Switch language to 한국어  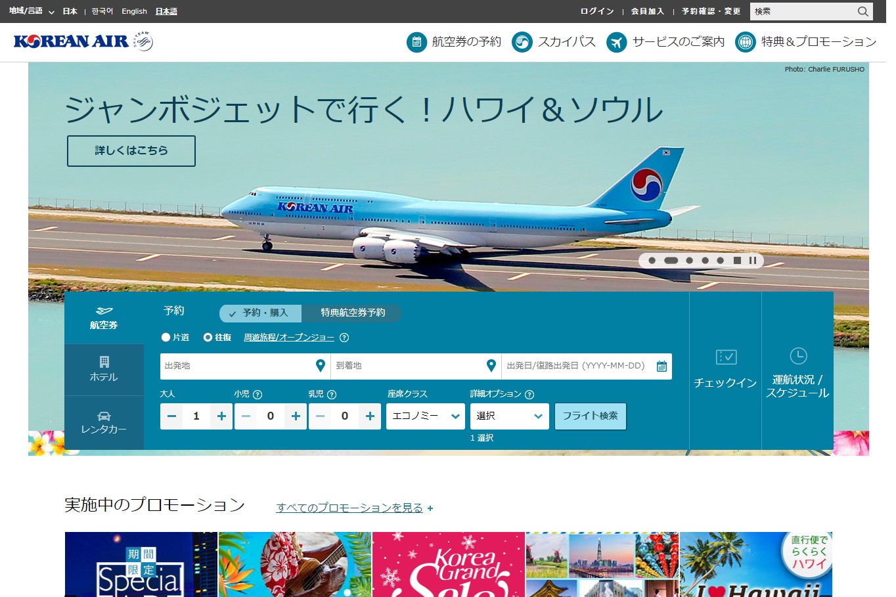(x=102, y=11)
